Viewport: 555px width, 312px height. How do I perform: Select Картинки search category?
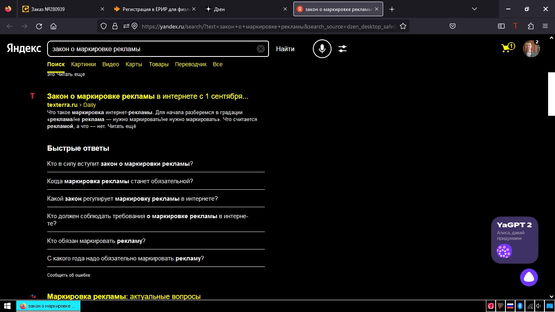point(83,64)
